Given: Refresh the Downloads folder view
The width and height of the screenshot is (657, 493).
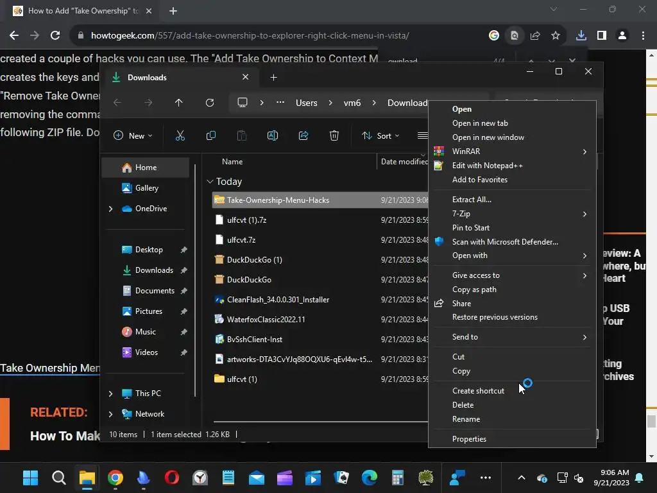Looking at the screenshot, I should coord(210,103).
